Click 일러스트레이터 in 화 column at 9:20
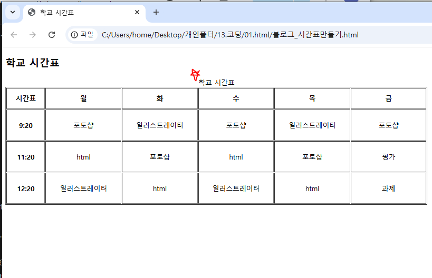Screen dimensions: 432x278 coord(160,125)
